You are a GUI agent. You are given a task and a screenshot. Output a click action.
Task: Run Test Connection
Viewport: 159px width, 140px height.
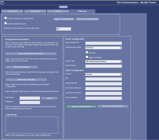click(x=21, y=67)
